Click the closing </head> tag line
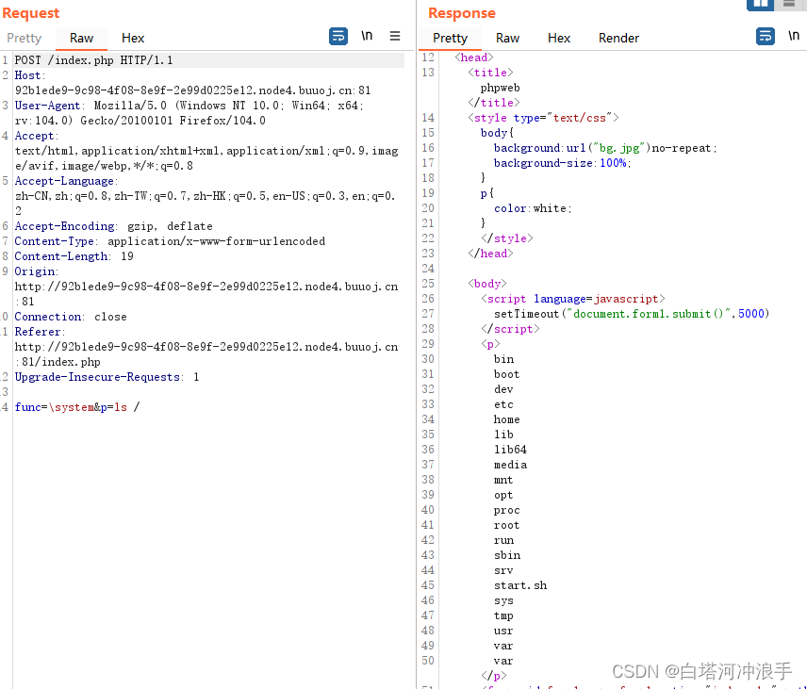The width and height of the screenshot is (807, 689). [x=490, y=254]
